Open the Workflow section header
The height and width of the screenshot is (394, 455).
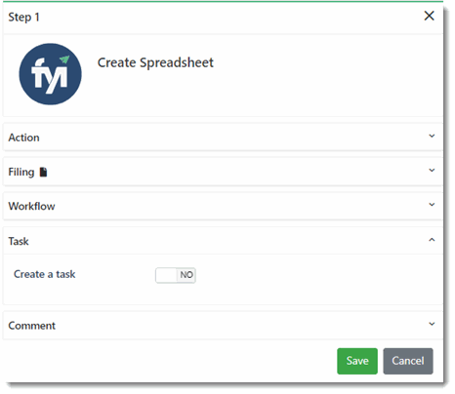pyautogui.click(x=223, y=206)
